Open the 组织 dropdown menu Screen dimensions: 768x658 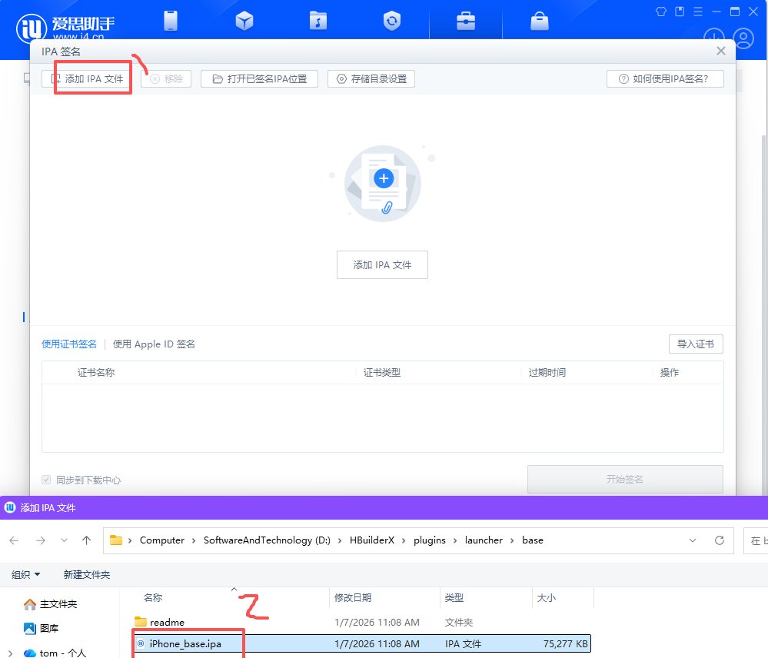pyautogui.click(x=26, y=574)
